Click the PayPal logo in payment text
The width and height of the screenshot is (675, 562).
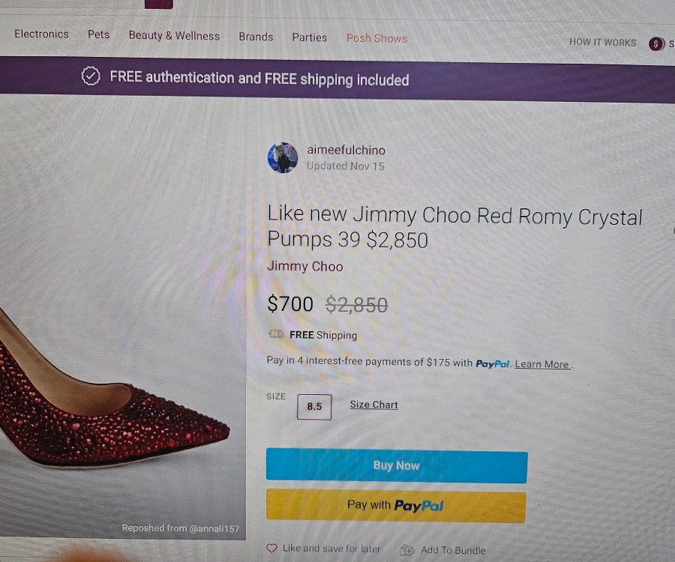coord(493,363)
